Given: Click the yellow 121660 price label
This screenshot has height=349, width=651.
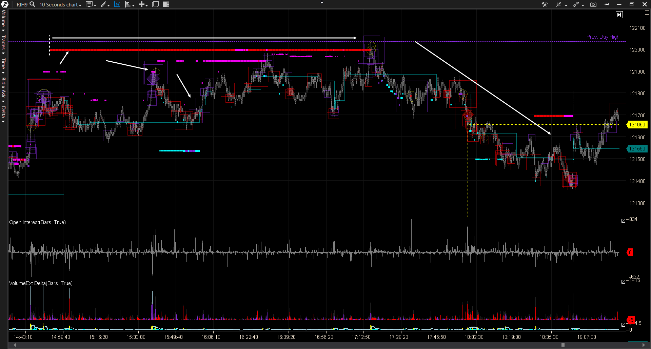Looking at the screenshot, I should click(x=637, y=125).
